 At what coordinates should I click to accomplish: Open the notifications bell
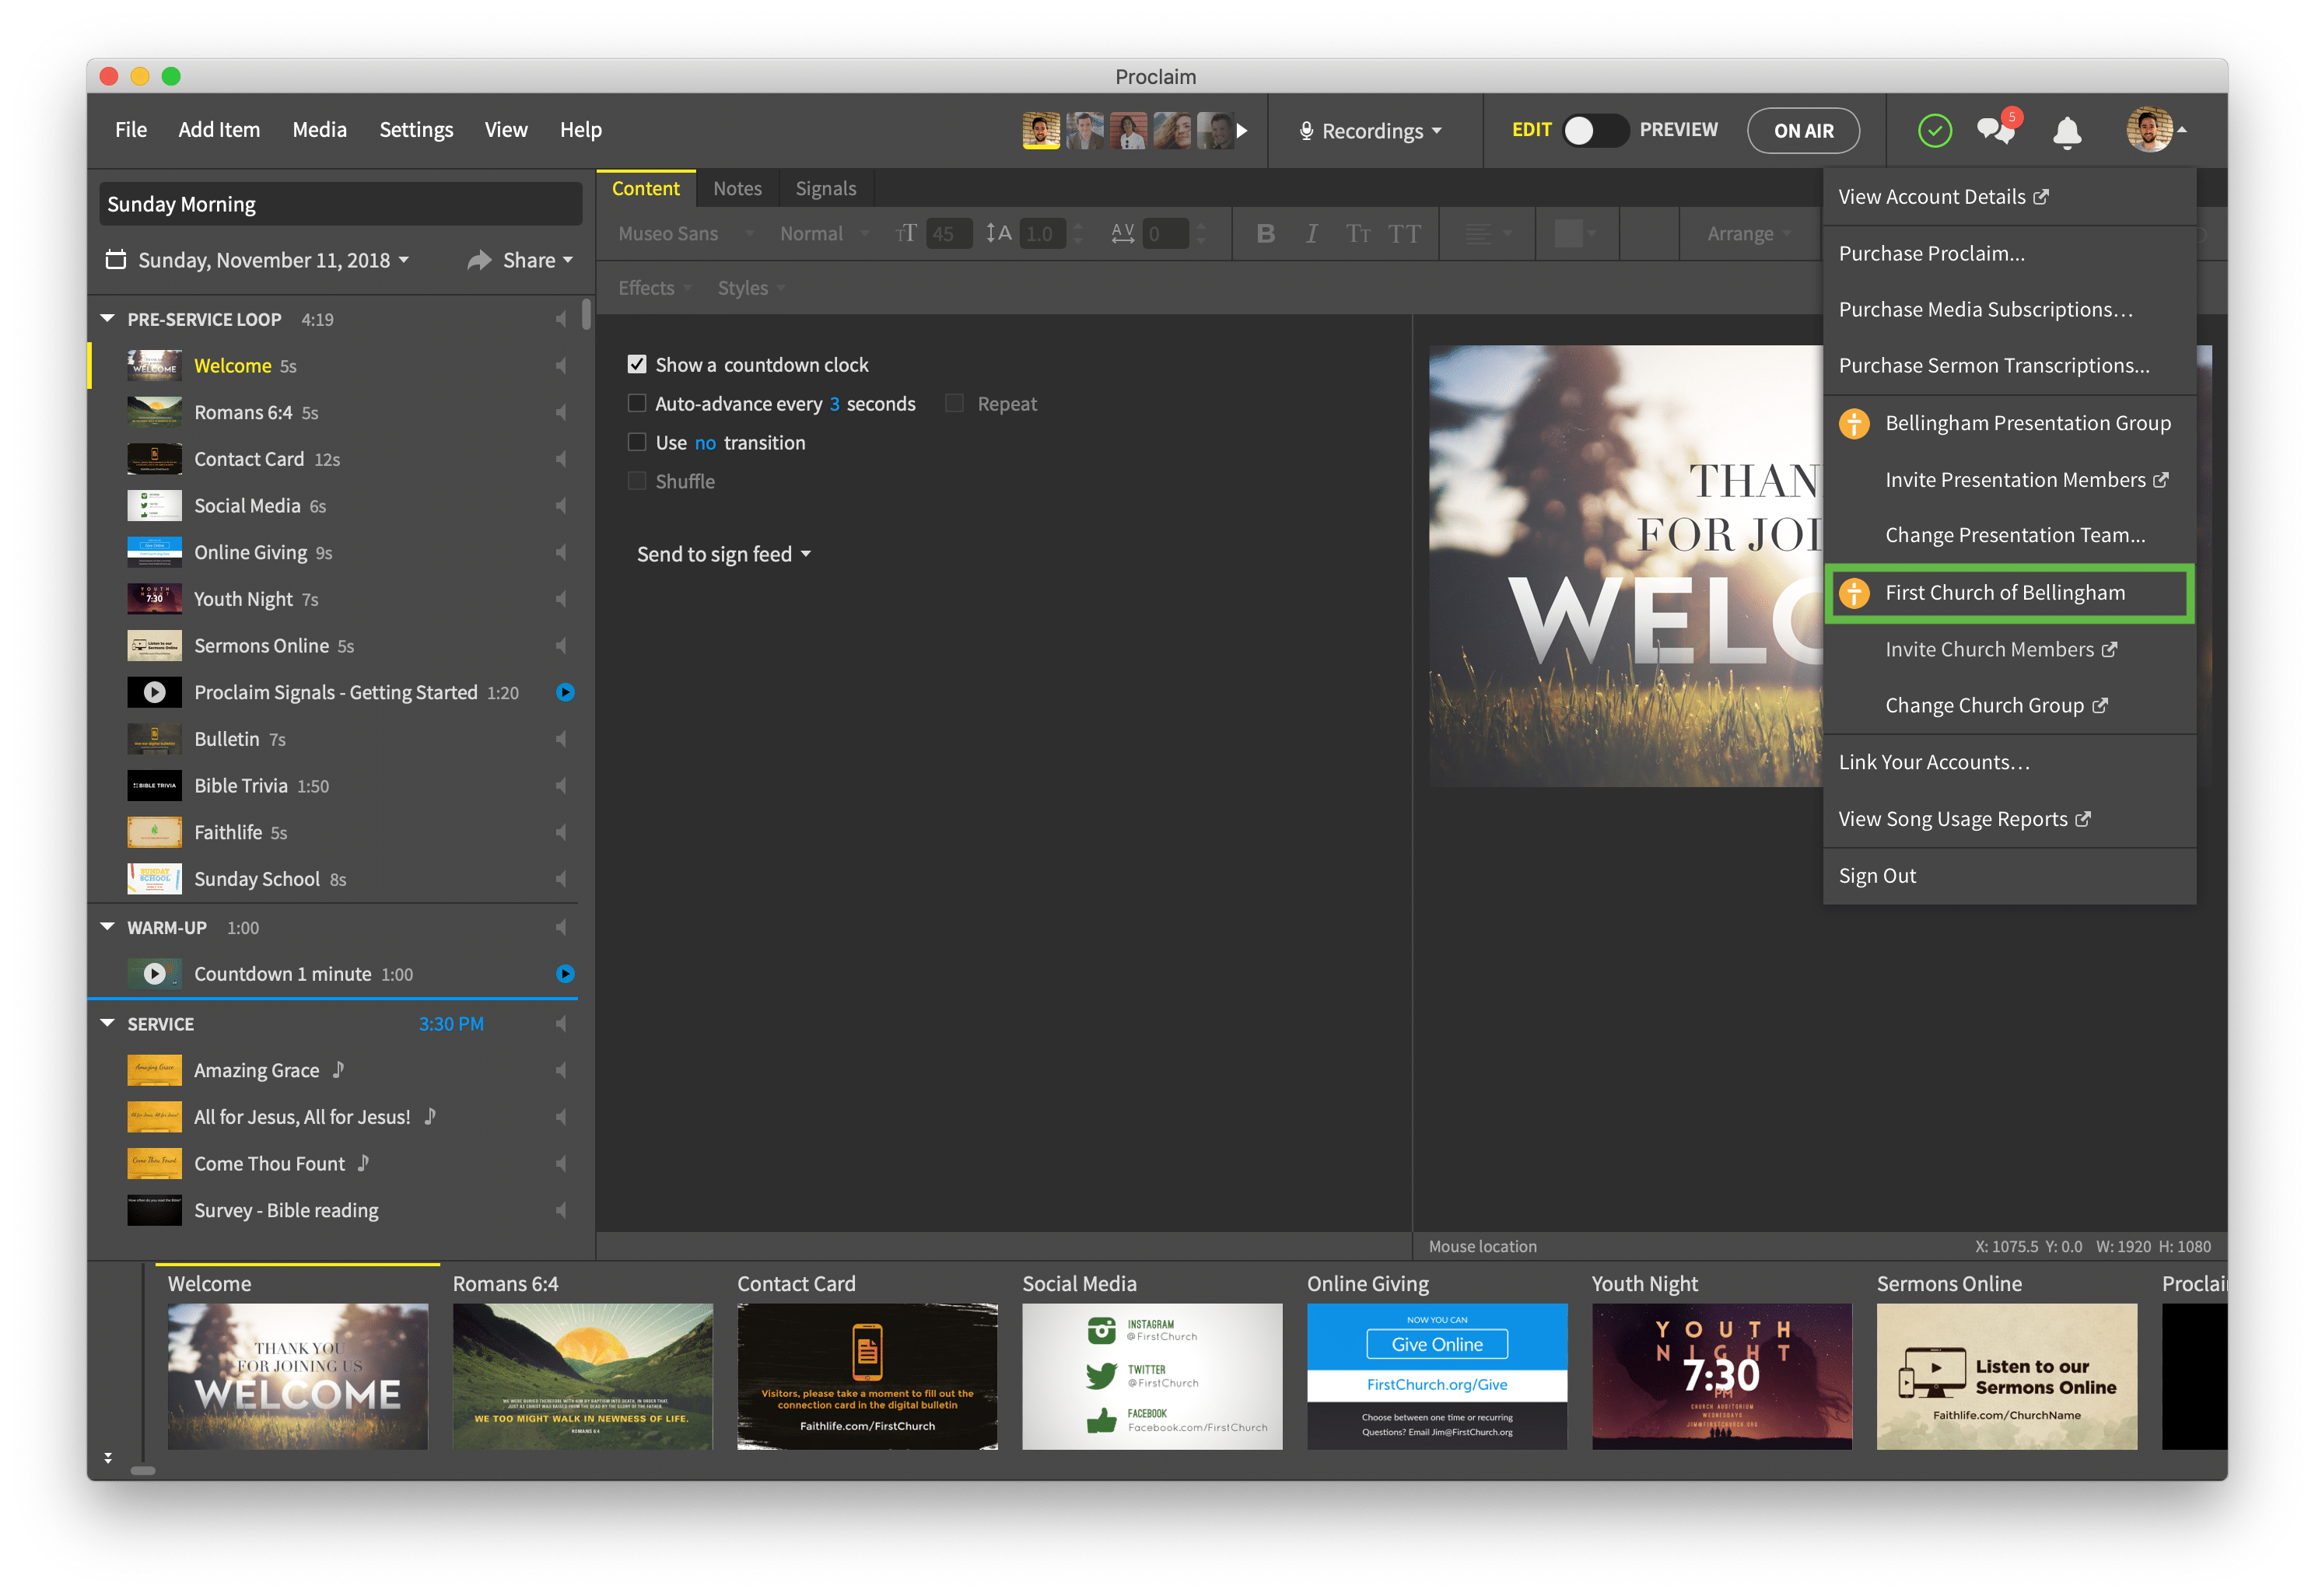(x=2066, y=132)
